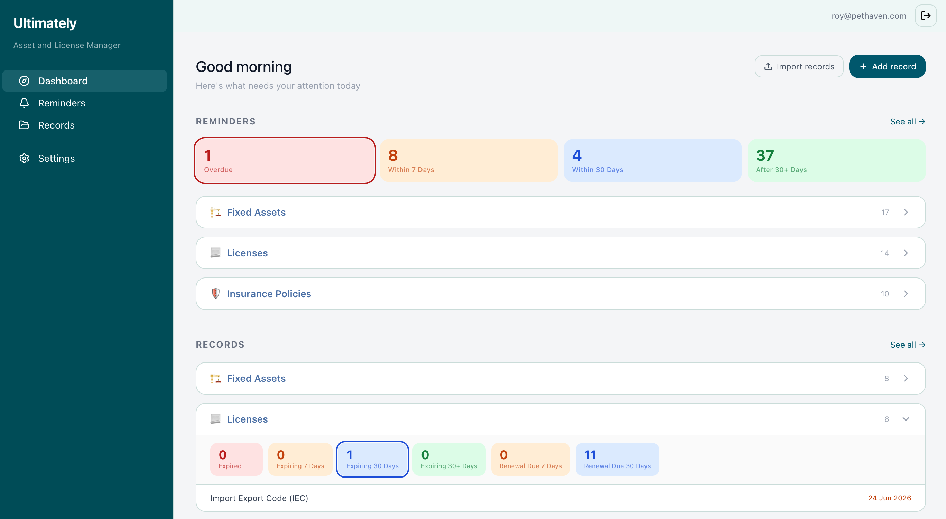Click the document icon in Records Licenses
The image size is (946, 519).
215,419
